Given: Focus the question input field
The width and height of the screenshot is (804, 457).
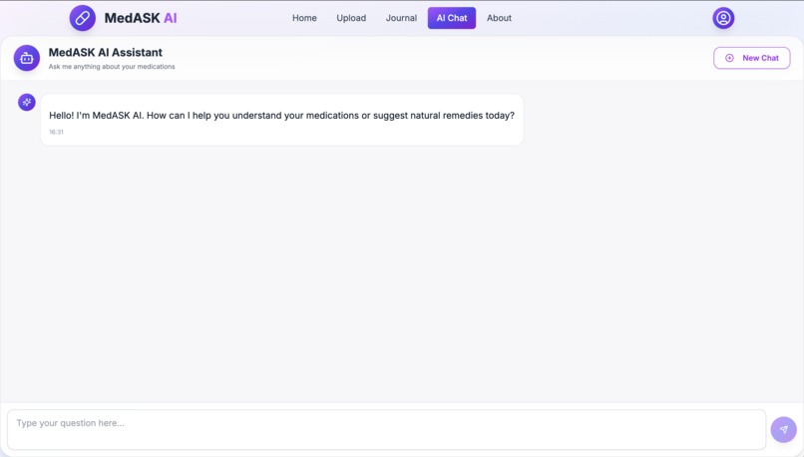Looking at the screenshot, I should point(387,430).
